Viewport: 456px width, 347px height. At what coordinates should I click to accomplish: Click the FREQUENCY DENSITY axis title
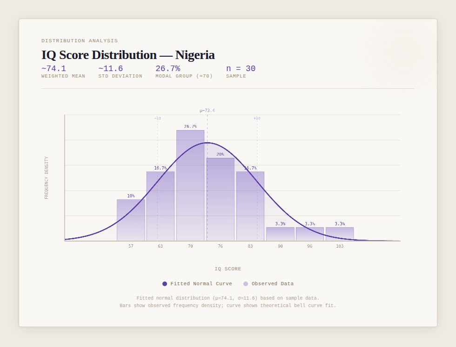pos(47,178)
